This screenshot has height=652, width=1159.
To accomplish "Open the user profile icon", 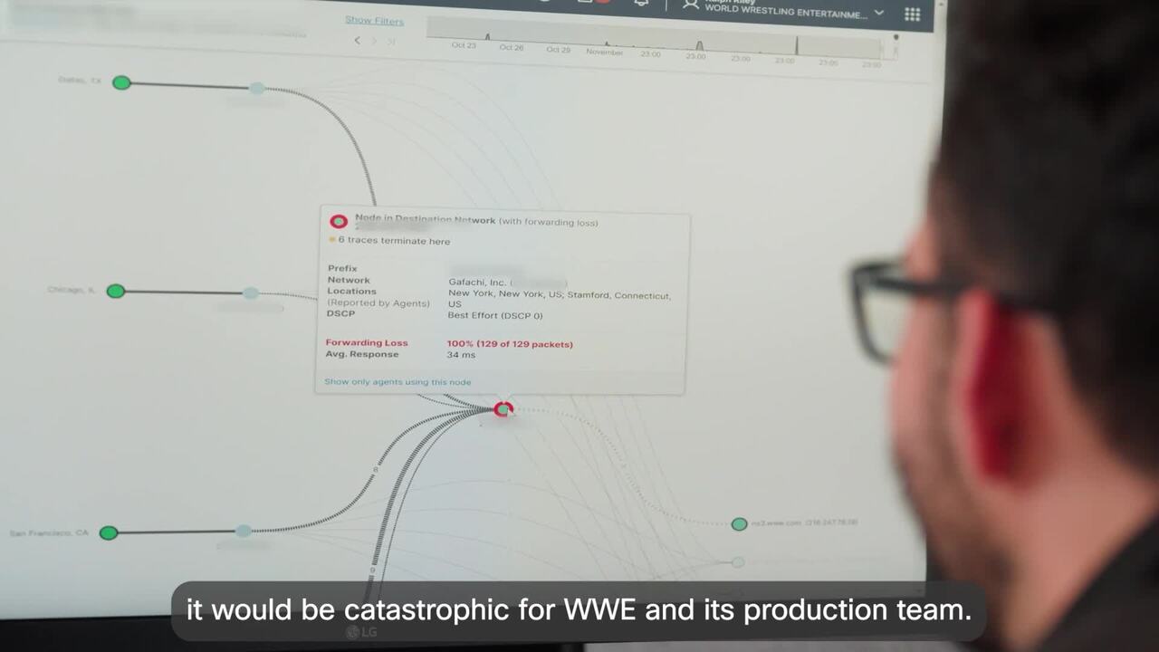I will [691, 5].
